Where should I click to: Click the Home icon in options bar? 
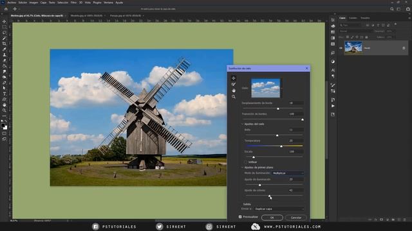(6, 9)
